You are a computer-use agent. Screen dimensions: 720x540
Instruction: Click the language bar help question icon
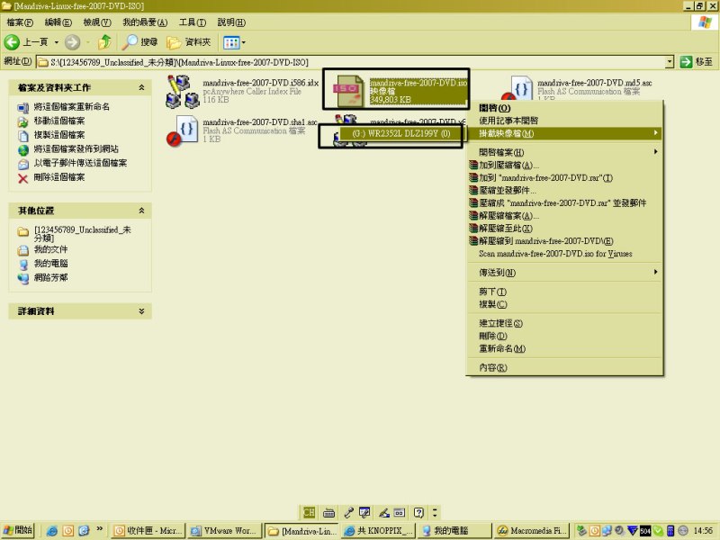point(418,512)
